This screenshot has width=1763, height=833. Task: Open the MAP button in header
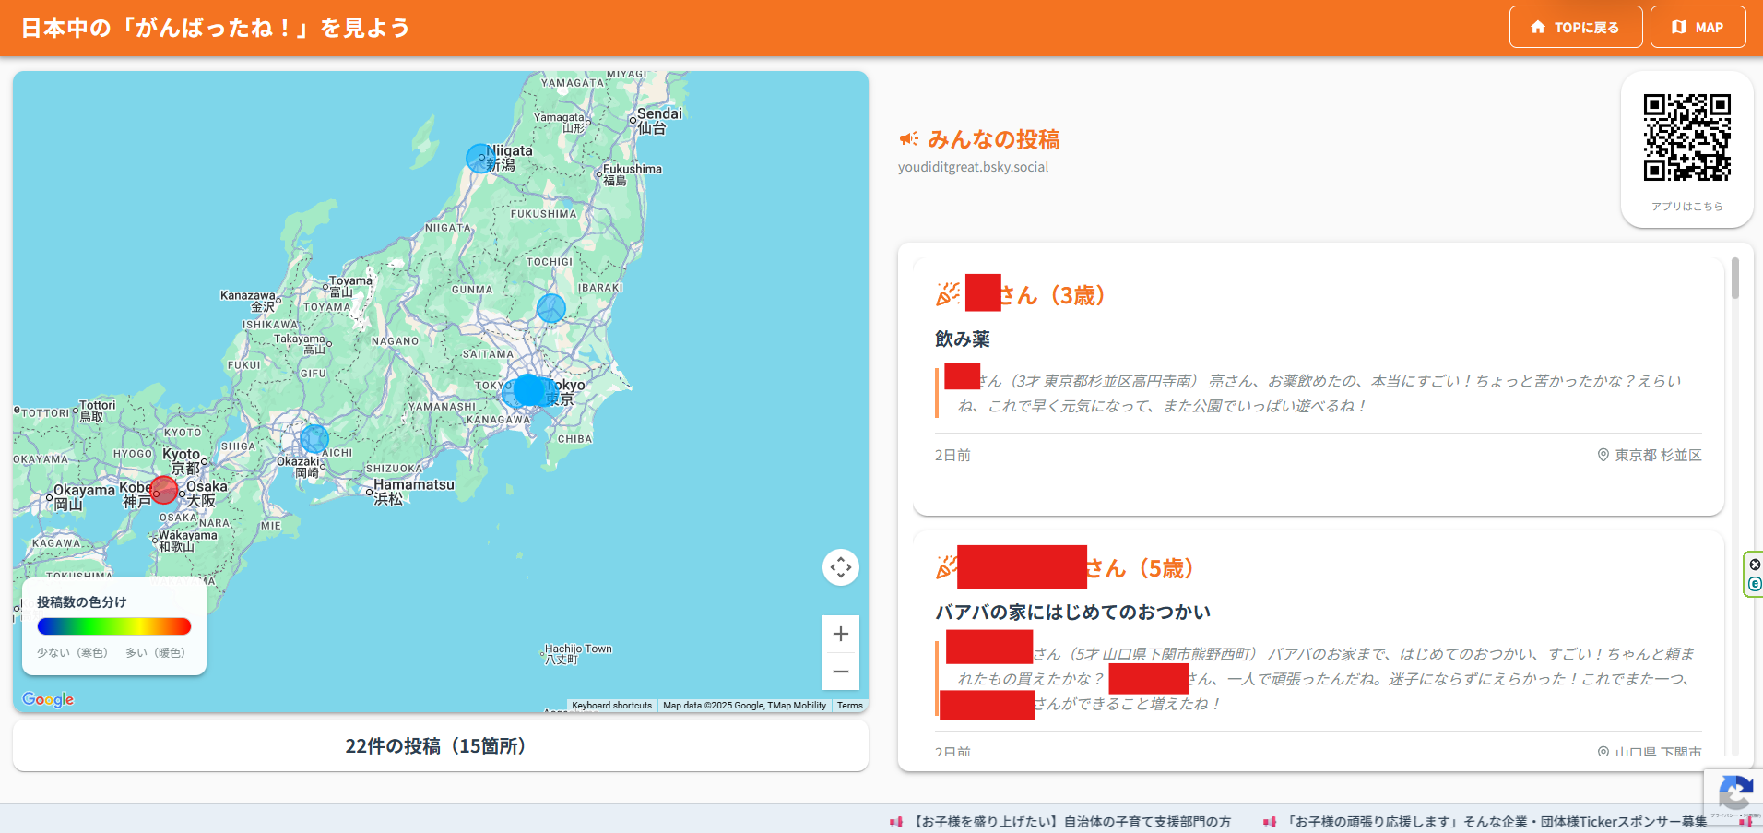tap(1698, 27)
